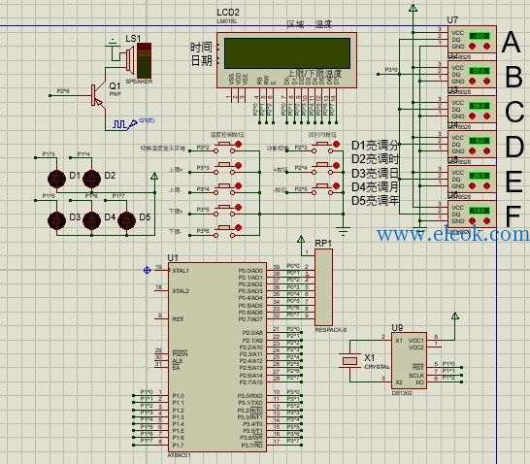Click the ground symbol below the buttons
Screen dimensions: 530x464
coord(343,231)
